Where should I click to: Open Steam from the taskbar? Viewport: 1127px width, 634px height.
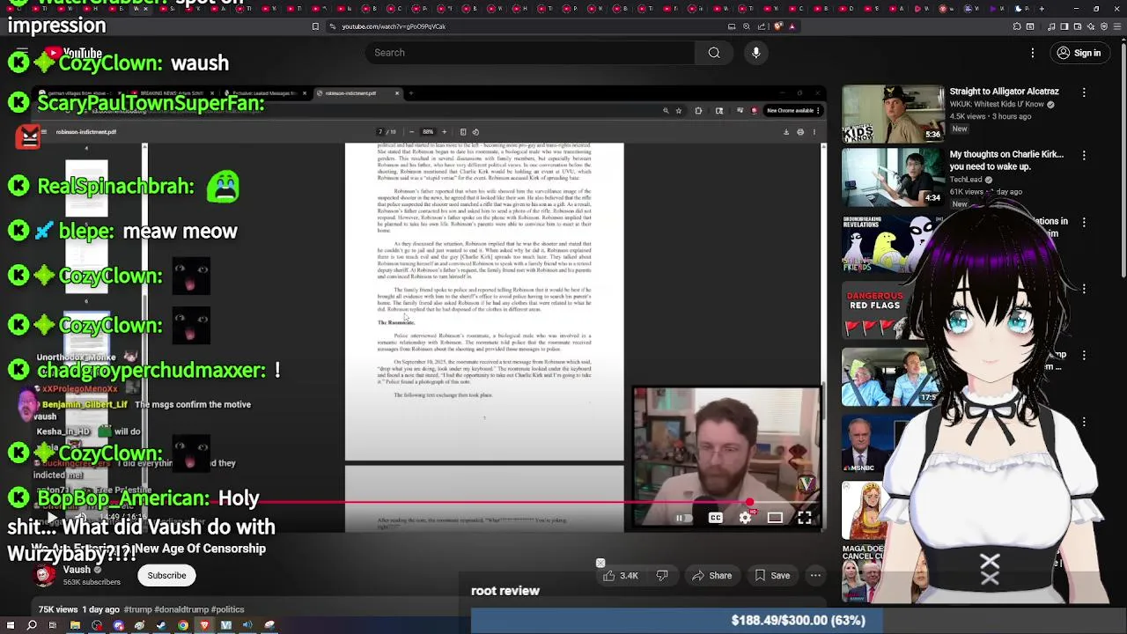tap(161, 625)
